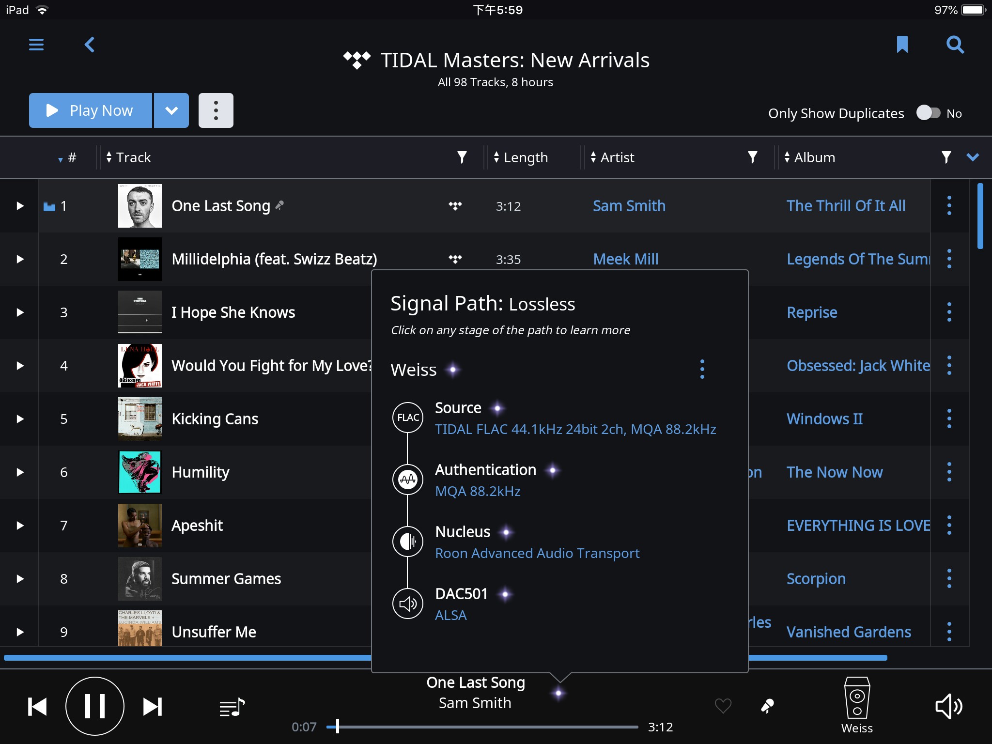This screenshot has width=992, height=744.
Task: Go back with the left chevron
Action: [x=90, y=45]
